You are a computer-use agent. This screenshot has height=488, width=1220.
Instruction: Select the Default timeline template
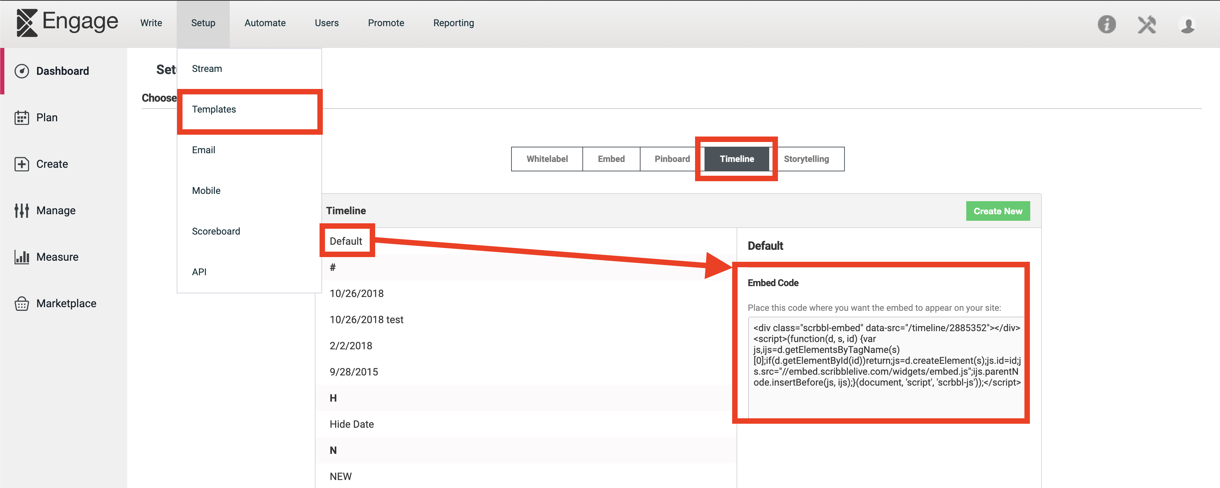(x=526, y=241)
